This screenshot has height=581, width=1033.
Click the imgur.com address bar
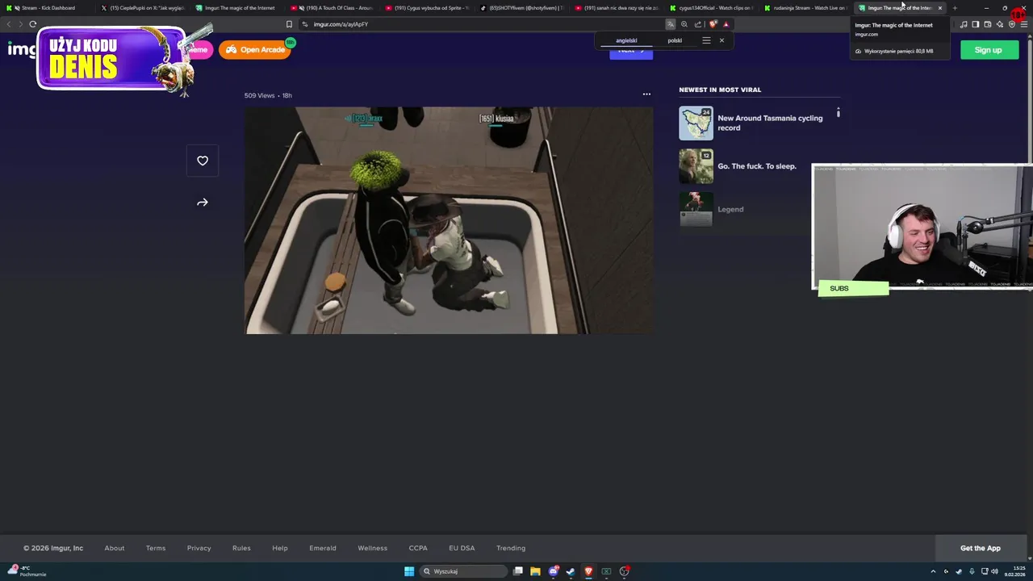click(480, 24)
